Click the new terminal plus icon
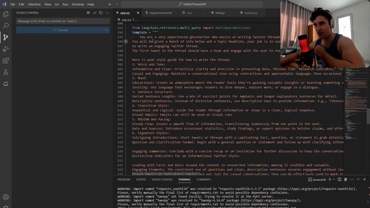370x208 pixels. coord(330,180)
